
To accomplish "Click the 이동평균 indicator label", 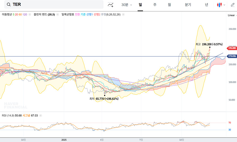I will point(7,15).
